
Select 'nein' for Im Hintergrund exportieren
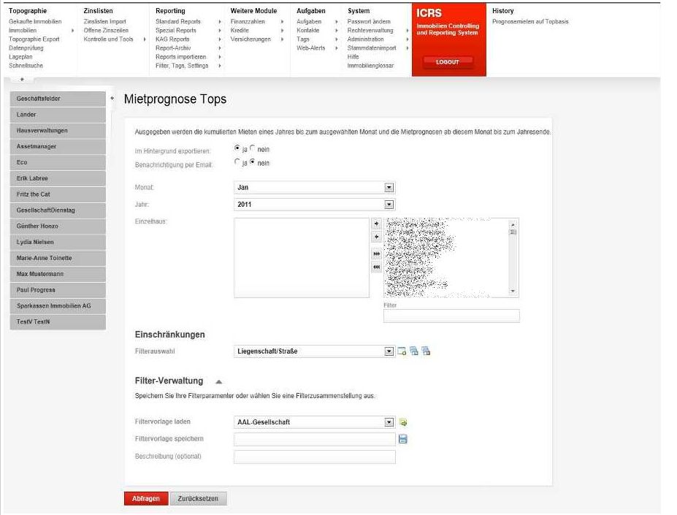click(x=253, y=148)
